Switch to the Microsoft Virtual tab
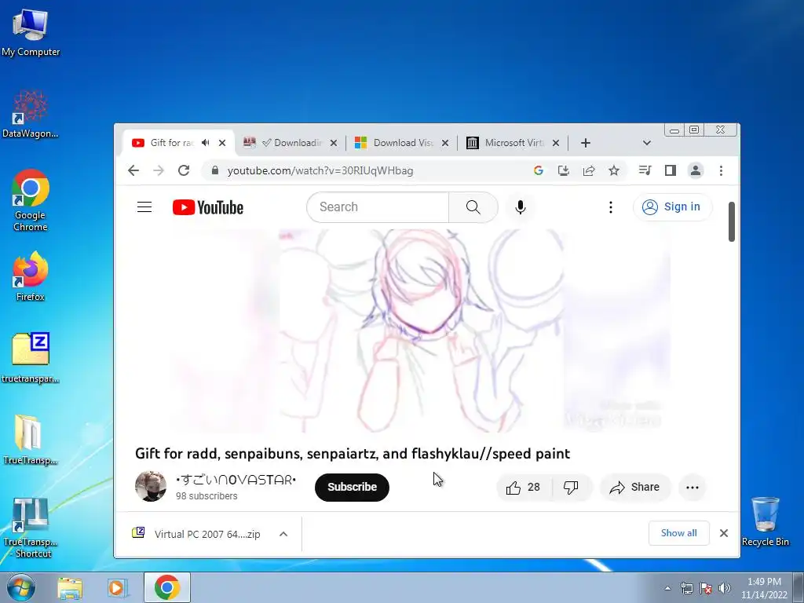The height and width of the screenshot is (603, 804). click(x=513, y=143)
